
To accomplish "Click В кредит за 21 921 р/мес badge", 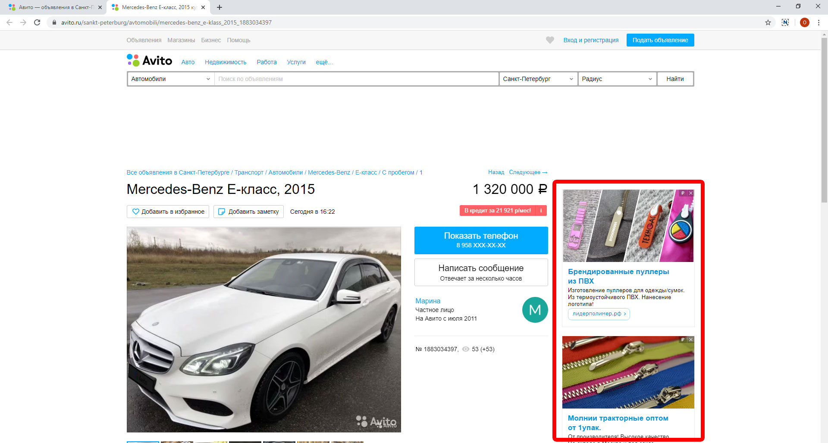I will tap(498, 211).
